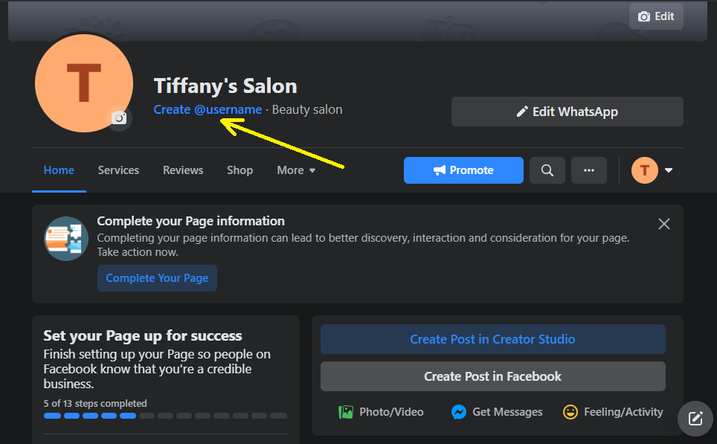Click the page information illustration icon
Viewport: 717px width, 444px height.
click(66, 239)
